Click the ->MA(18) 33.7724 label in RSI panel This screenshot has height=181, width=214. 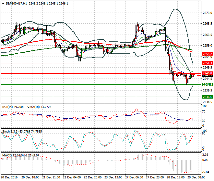(38, 107)
